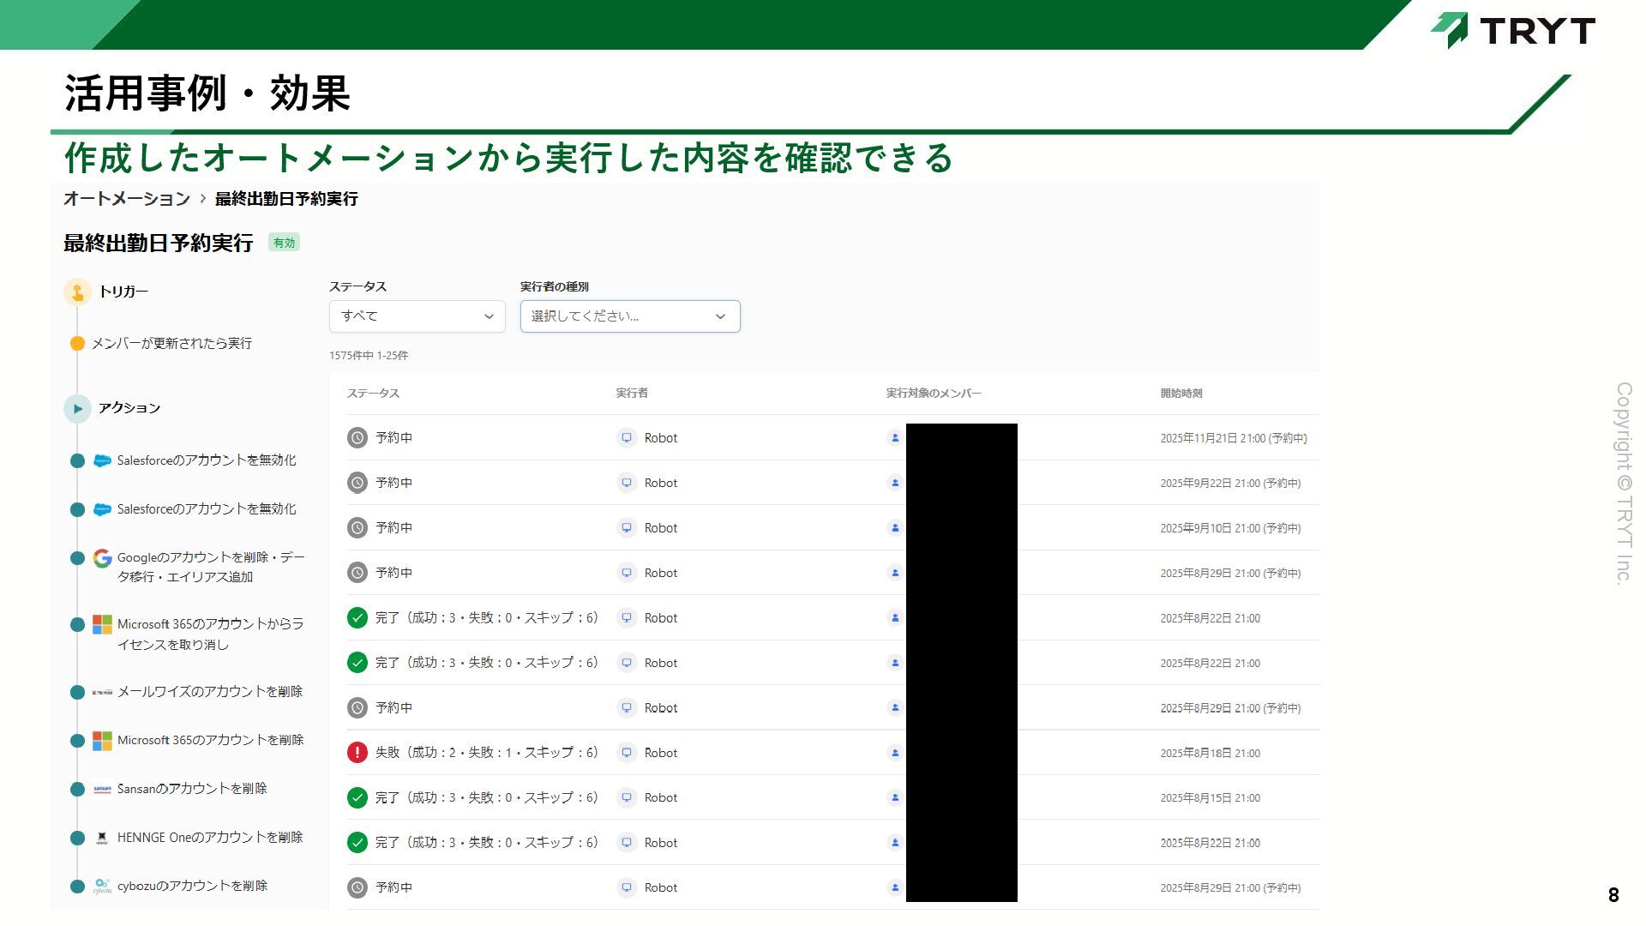Viewport: 1646px width, 926px height.
Task: Click the 開始時刻 column header
Action: 1180,394
